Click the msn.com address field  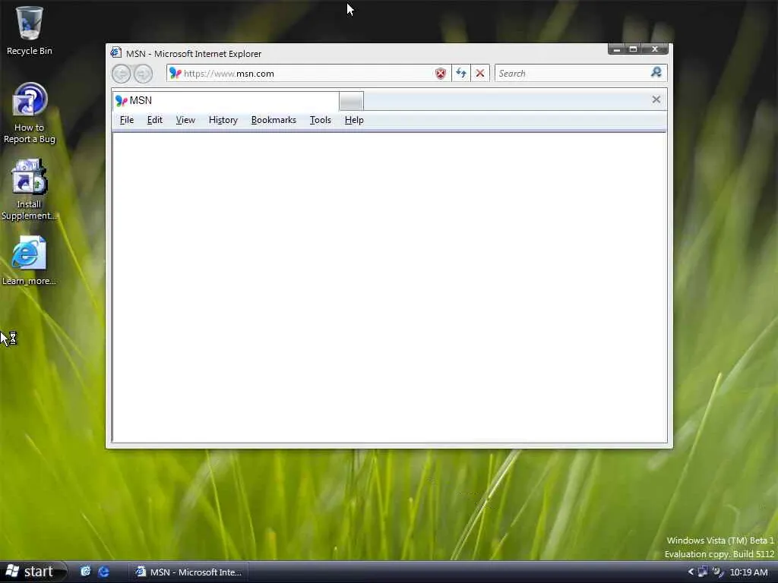coord(308,74)
